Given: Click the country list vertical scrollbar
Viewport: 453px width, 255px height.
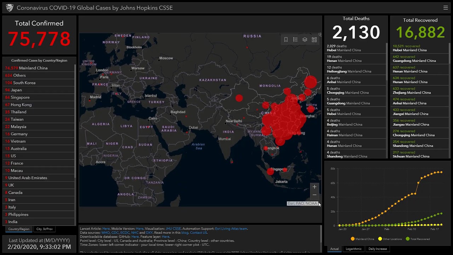Looking at the screenshot, I should 75,120.
